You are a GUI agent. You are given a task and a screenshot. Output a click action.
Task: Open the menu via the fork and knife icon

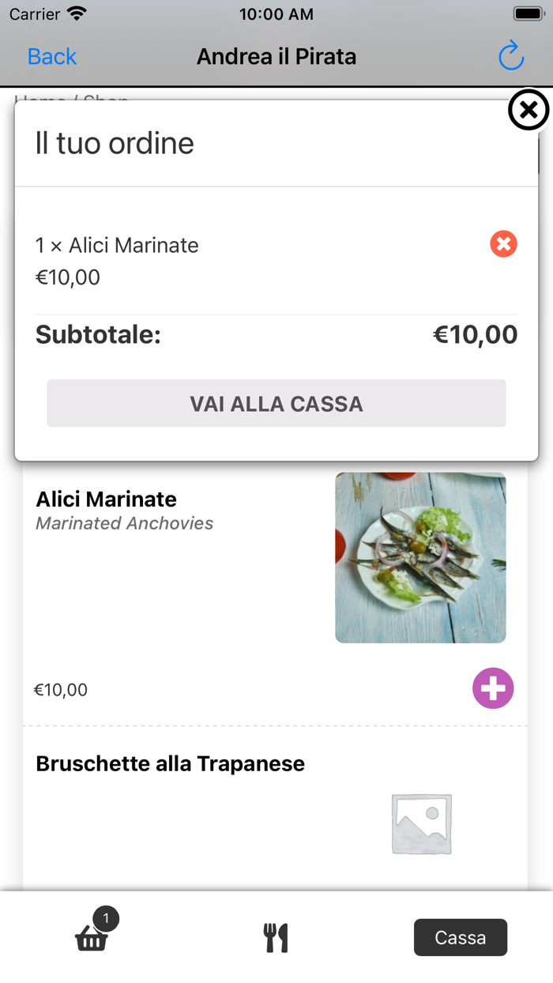click(276, 938)
